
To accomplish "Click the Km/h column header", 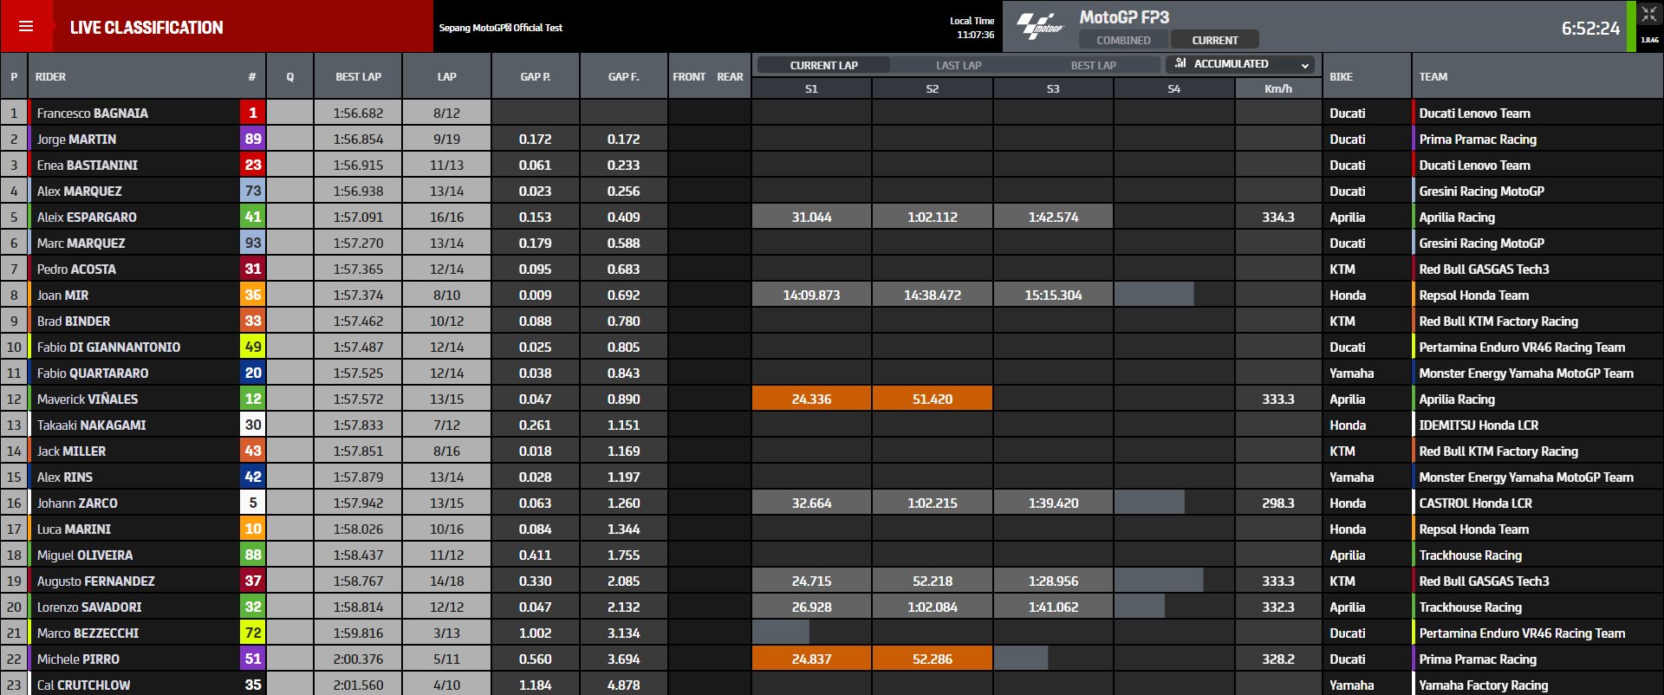I will (x=1277, y=88).
